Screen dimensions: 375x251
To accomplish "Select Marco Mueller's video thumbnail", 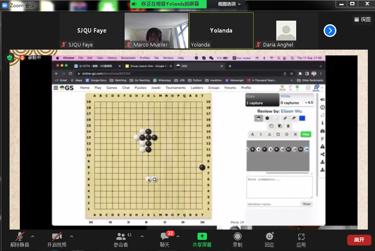I will [156, 30].
